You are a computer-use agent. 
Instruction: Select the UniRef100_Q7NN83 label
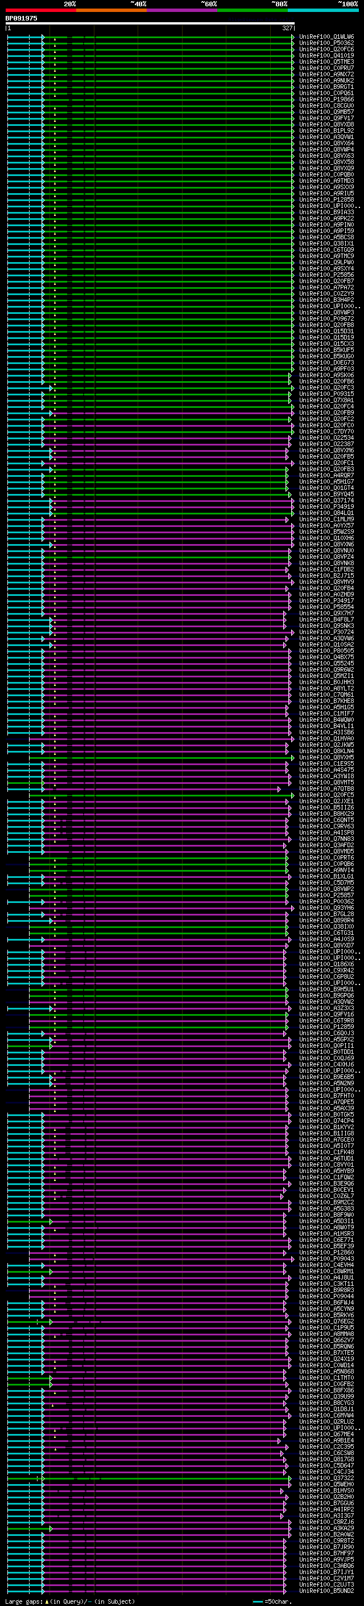(x=326, y=839)
